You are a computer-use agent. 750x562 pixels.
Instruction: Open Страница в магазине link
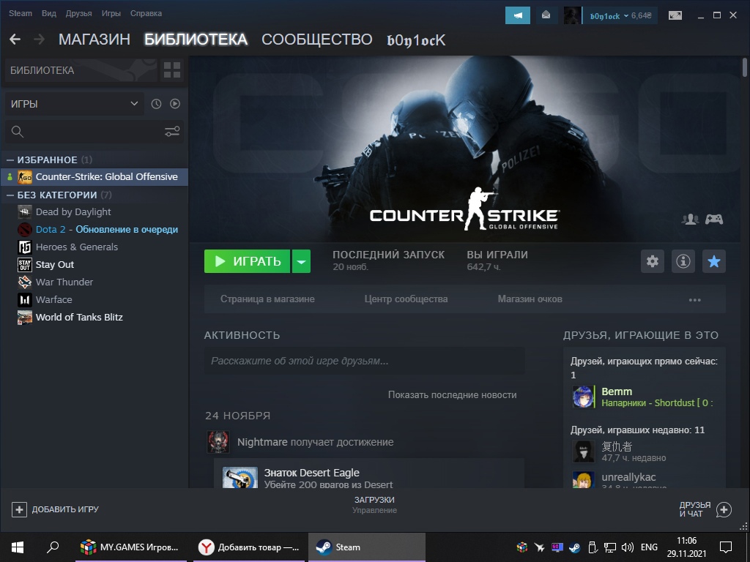point(267,299)
